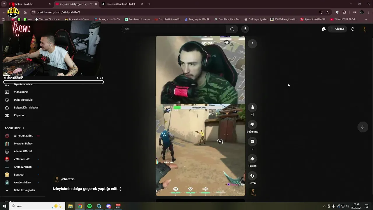
Task: Open Voicemeeter from the taskbar
Action: pyautogui.click(x=118, y=206)
